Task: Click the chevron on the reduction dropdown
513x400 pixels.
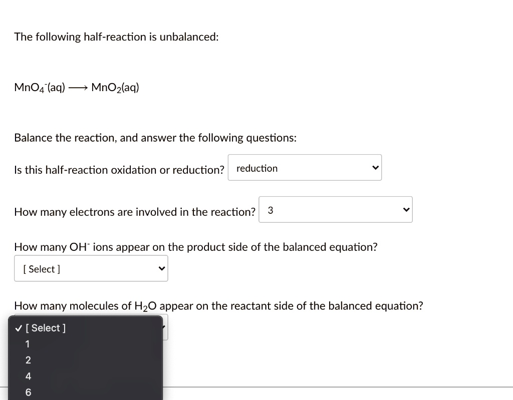Action: coord(375,168)
